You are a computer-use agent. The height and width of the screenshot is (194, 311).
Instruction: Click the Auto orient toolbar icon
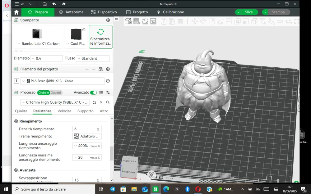[x=145, y=21]
